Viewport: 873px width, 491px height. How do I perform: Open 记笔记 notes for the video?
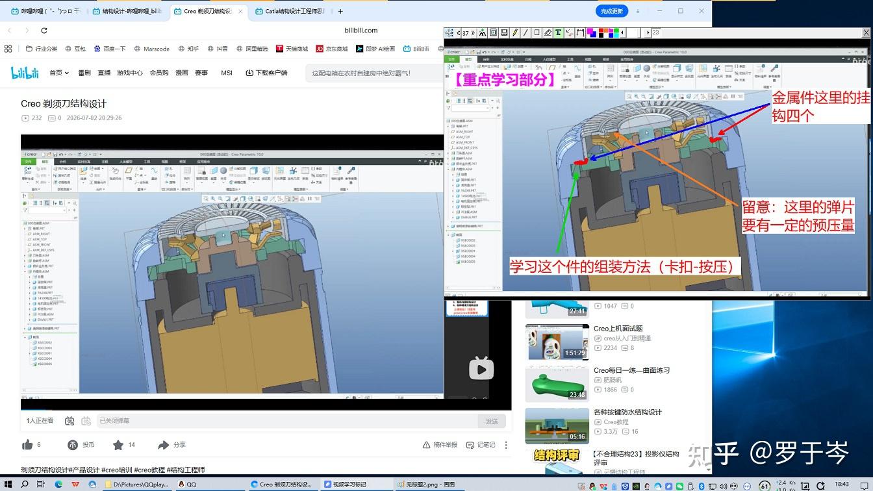coord(480,445)
